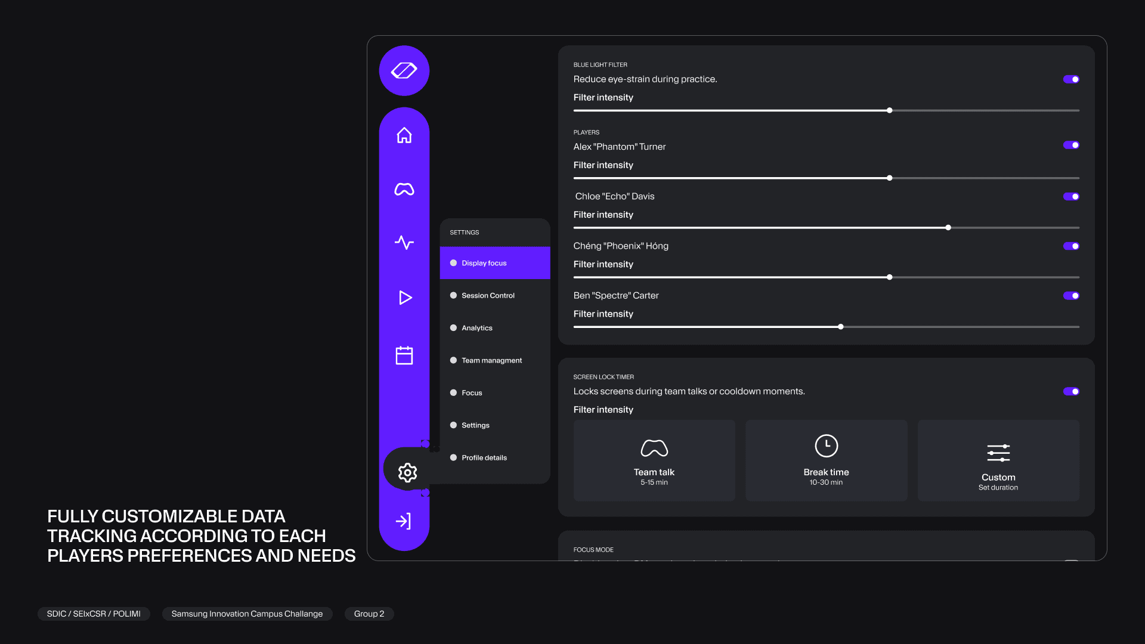Click the play triangle sidebar icon
Image resolution: width=1145 pixels, height=644 pixels.
tap(405, 298)
